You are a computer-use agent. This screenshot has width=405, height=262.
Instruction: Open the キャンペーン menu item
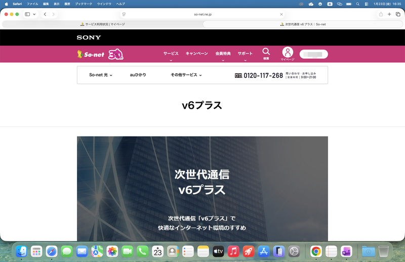[196, 54]
